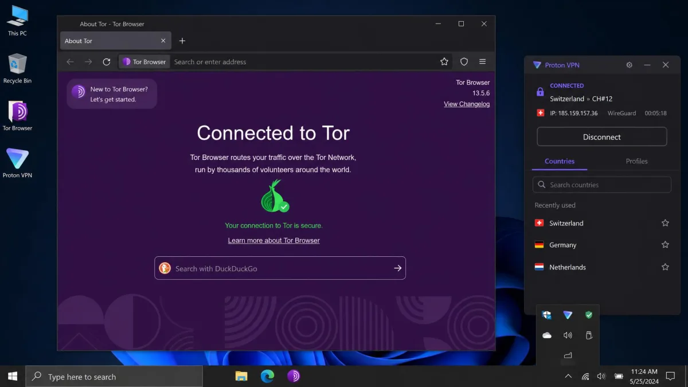Select Switzerland in the recently used list
Image resolution: width=688 pixels, height=387 pixels.
pos(602,223)
